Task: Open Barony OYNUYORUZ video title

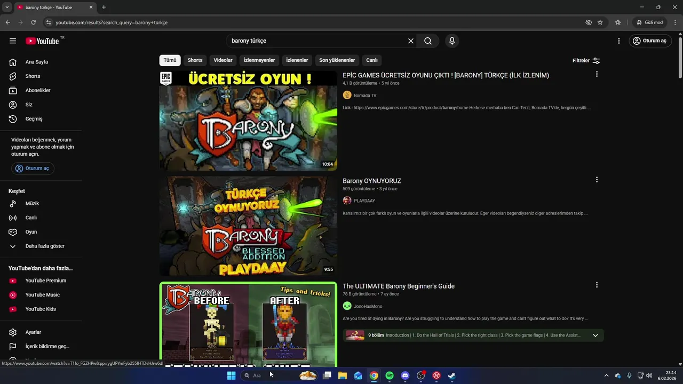Action: click(372, 181)
